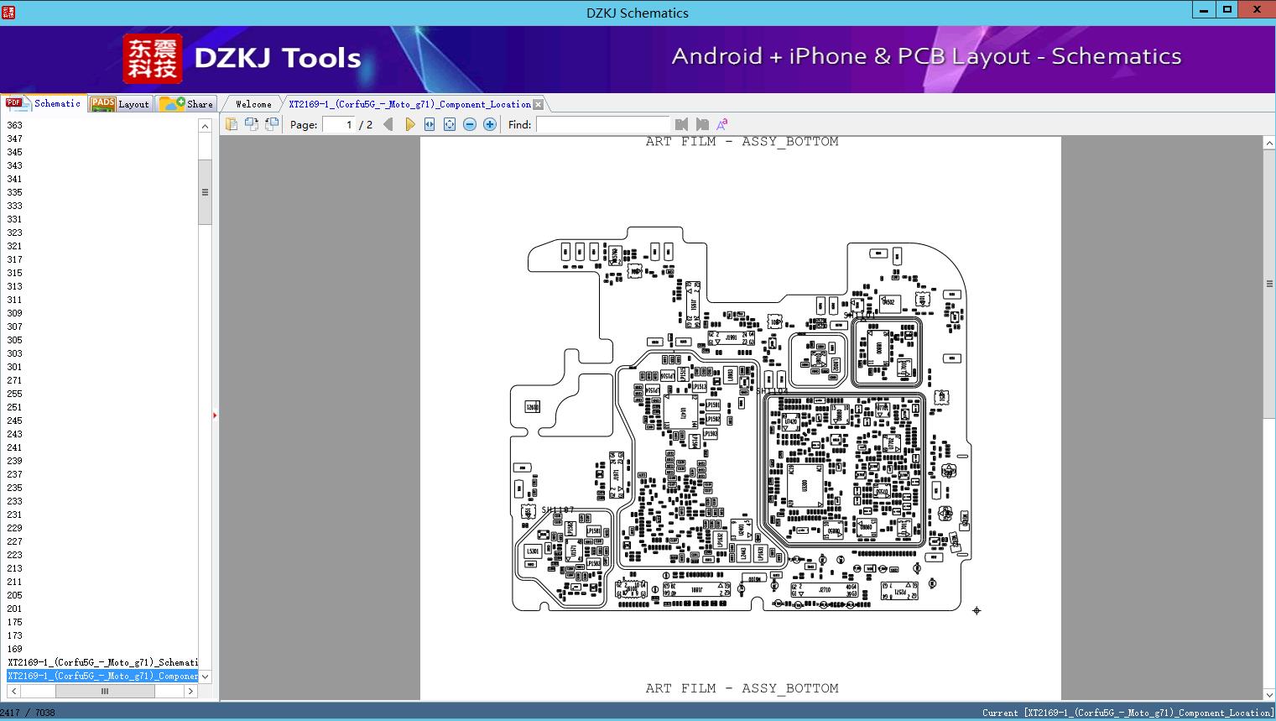Select list item 303
This screenshot has height=721, width=1276.
coord(15,353)
